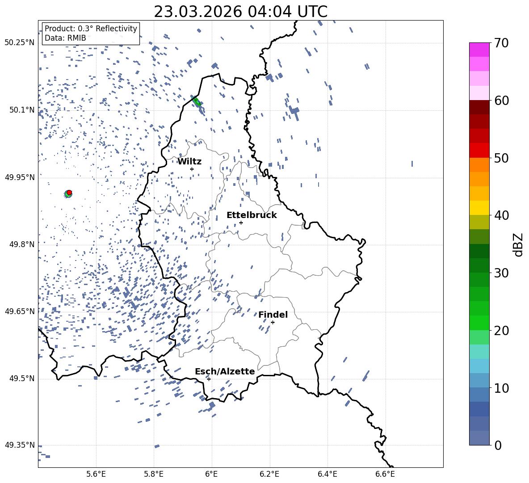Click the 6.4°E longitude tick label
Viewport: 529px width, 483px height.
327,474
